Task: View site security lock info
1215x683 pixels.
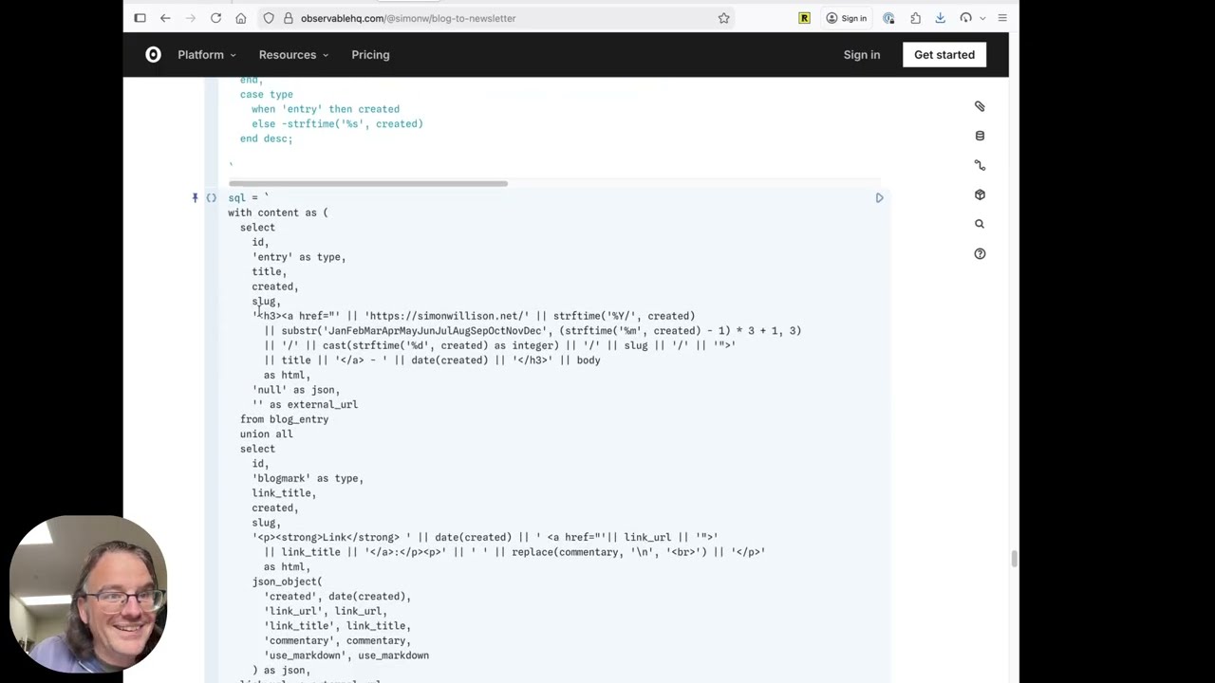Action: coord(288,18)
